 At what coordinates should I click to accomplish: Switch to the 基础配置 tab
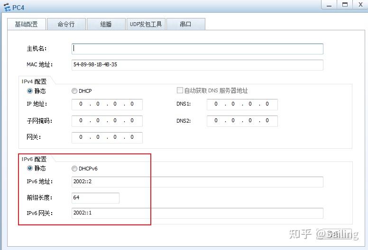[x=26, y=24]
